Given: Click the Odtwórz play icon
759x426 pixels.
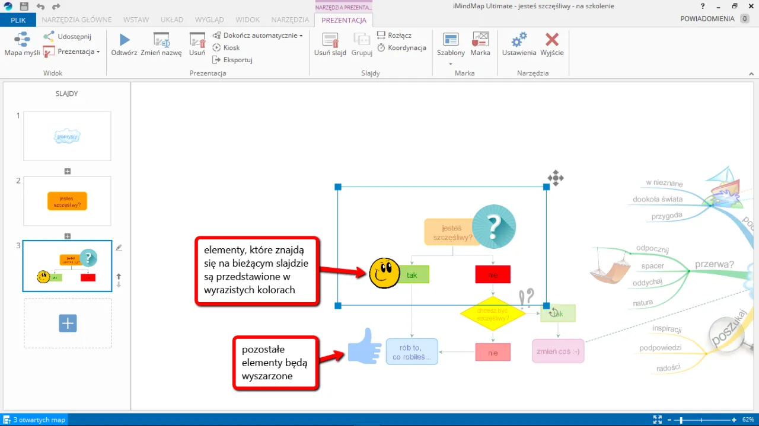Looking at the screenshot, I should pyautogui.click(x=123, y=40).
